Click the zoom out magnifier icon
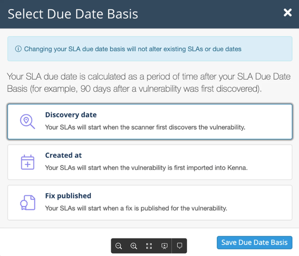 118,246
